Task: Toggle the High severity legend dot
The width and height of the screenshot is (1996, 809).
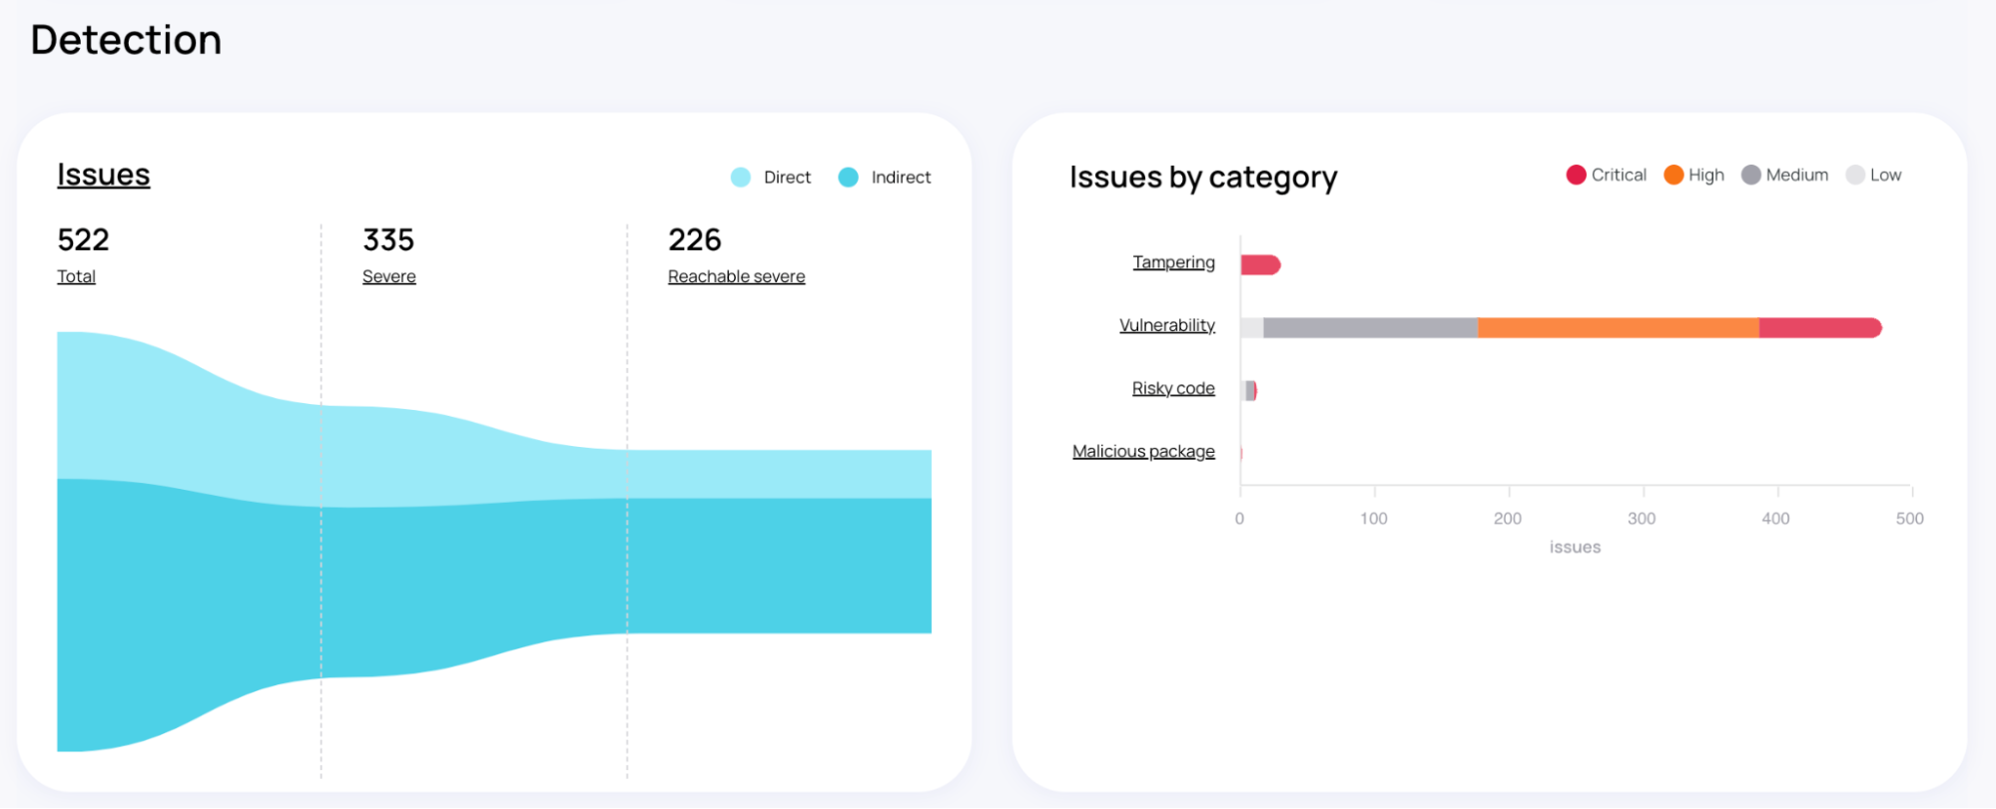Action: pos(1673,175)
